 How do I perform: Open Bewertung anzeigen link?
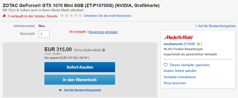pyautogui.click(x=103, y=32)
